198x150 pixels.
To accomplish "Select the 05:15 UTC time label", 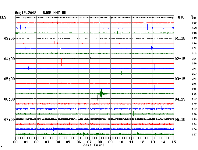I will (x=180, y=119).
